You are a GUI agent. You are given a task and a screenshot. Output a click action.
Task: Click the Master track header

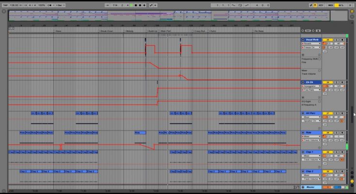[312, 187]
